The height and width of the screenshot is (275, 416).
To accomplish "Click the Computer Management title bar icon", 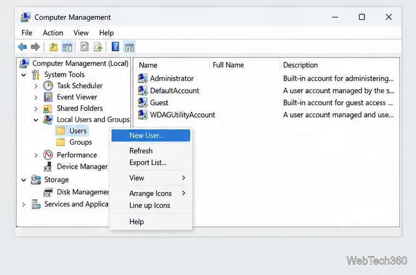I will 26,17.
